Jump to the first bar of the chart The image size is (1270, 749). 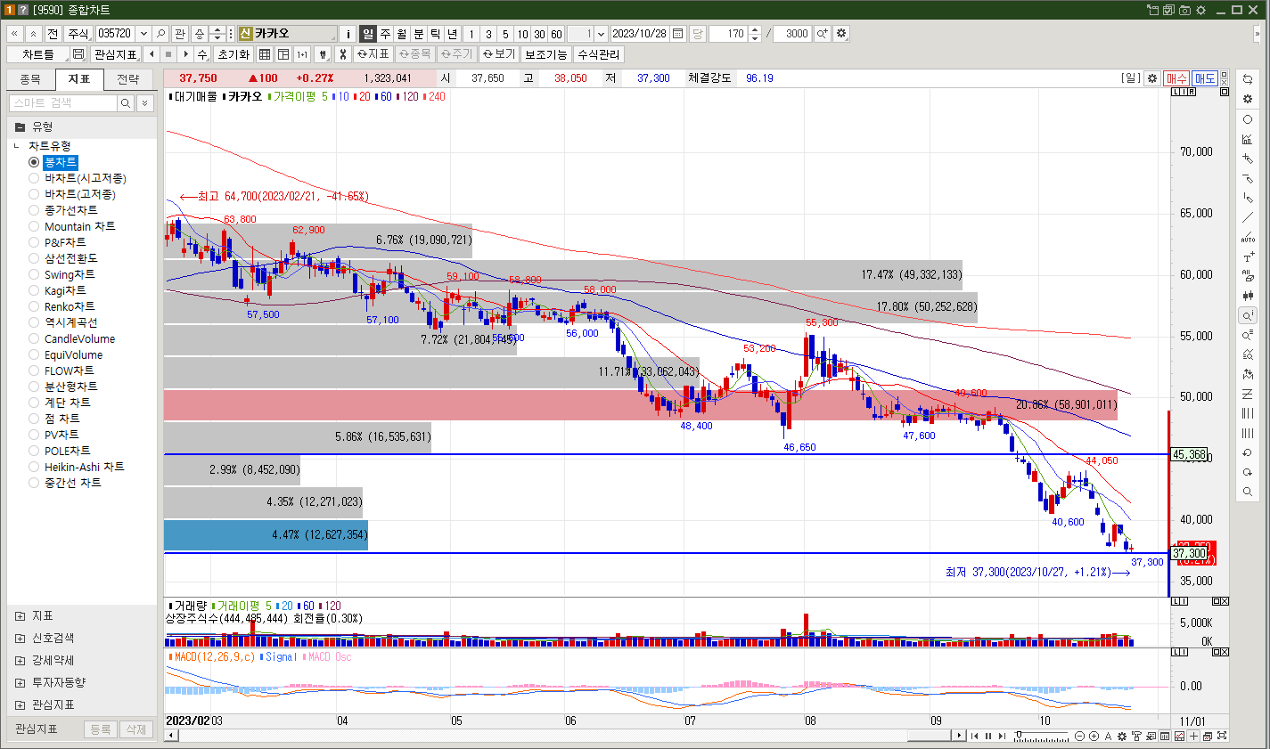click(x=974, y=736)
